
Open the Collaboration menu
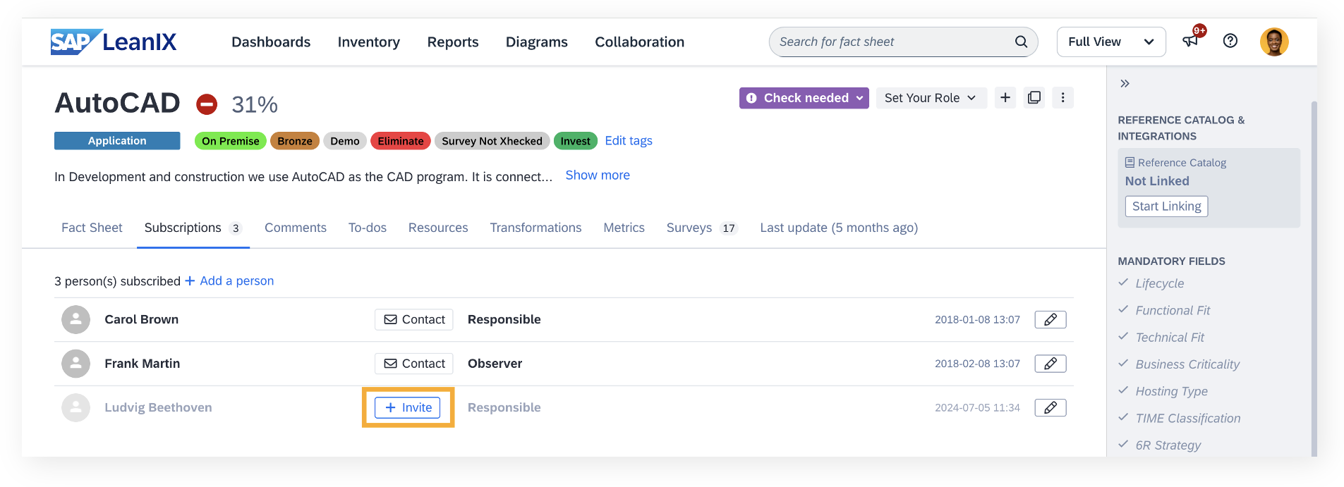(640, 42)
